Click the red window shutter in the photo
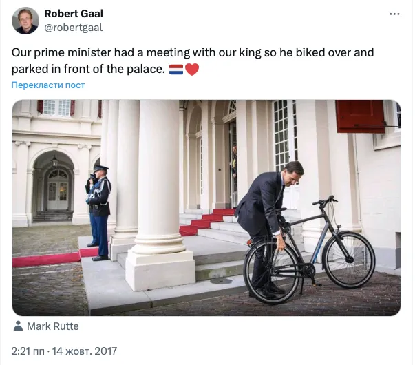This screenshot has width=415, height=365. 360,116
